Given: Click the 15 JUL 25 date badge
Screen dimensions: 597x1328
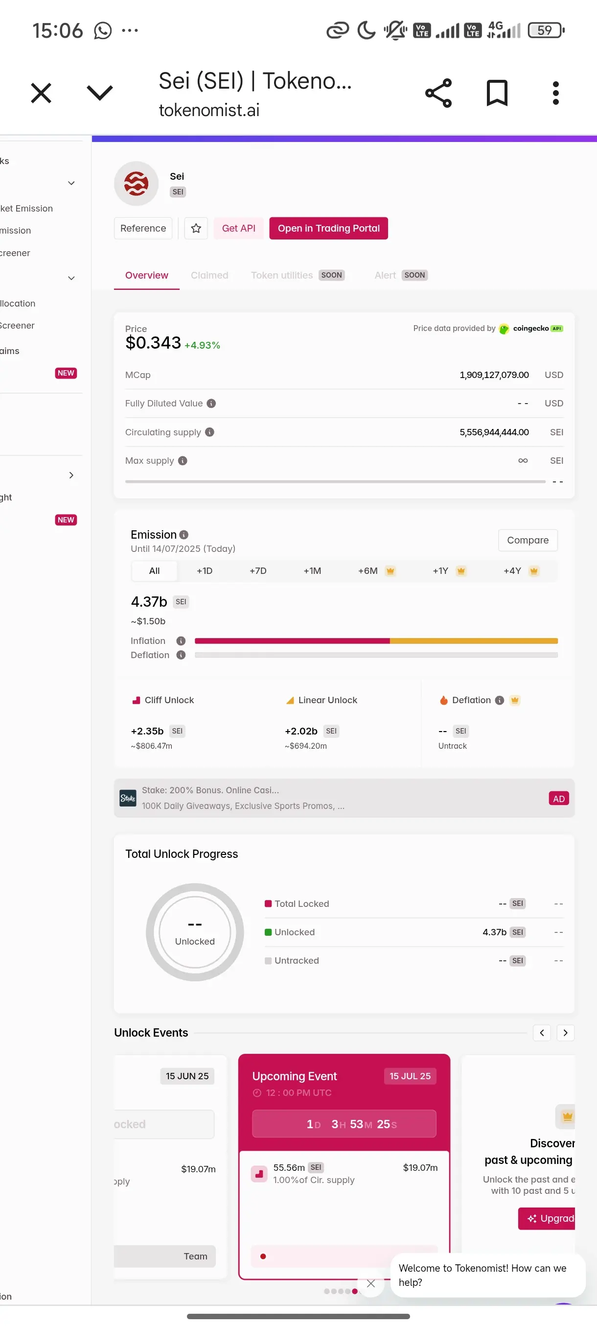Looking at the screenshot, I should [410, 1076].
